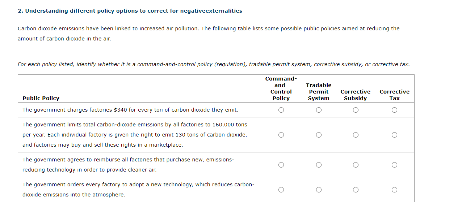Select Corrective Subsidy for the $340 charge row

(x=356, y=110)
